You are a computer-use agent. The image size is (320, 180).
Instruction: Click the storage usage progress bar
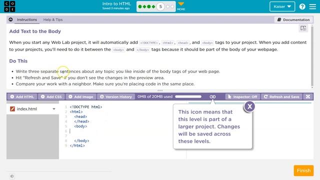188,96
